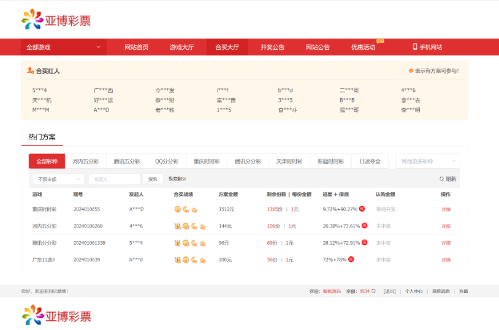Open 优惠活动 navigation item
The image size is (499, 330).
[363, 47]
